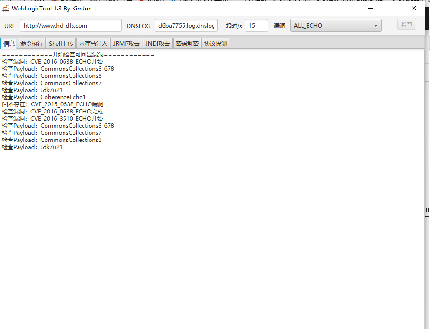Open the 协议探测 tab
The height and width of the screenshot is (329, 430).
coord(215,44)
